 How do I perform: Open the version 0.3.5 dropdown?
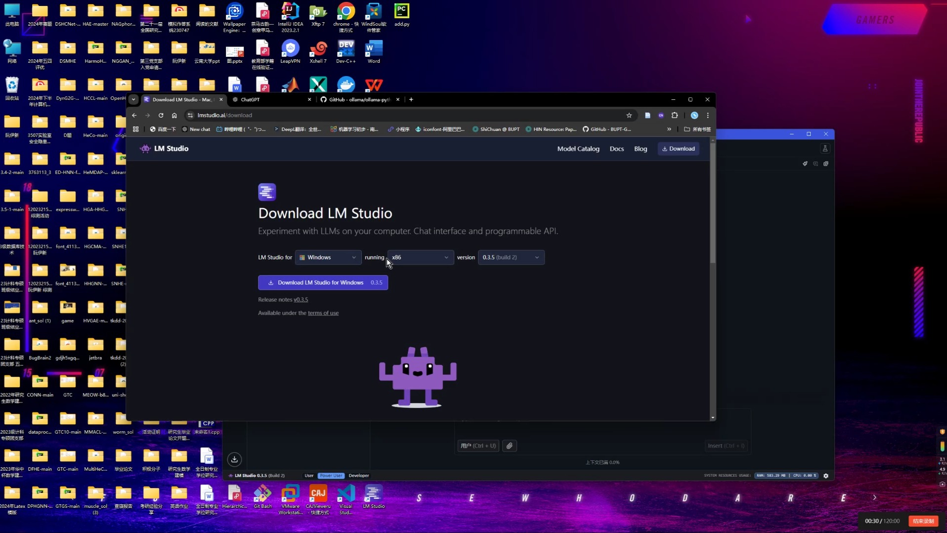click(511, 257)
